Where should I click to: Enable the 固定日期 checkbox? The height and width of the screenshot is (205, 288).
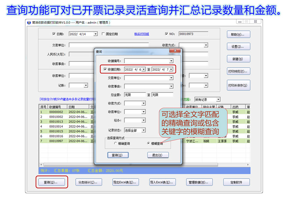point(103,34)
